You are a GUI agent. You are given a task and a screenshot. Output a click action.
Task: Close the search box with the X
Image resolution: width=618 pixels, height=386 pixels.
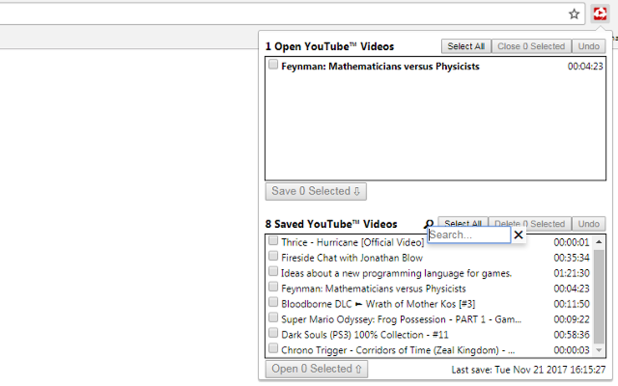(x=519, y=235)
